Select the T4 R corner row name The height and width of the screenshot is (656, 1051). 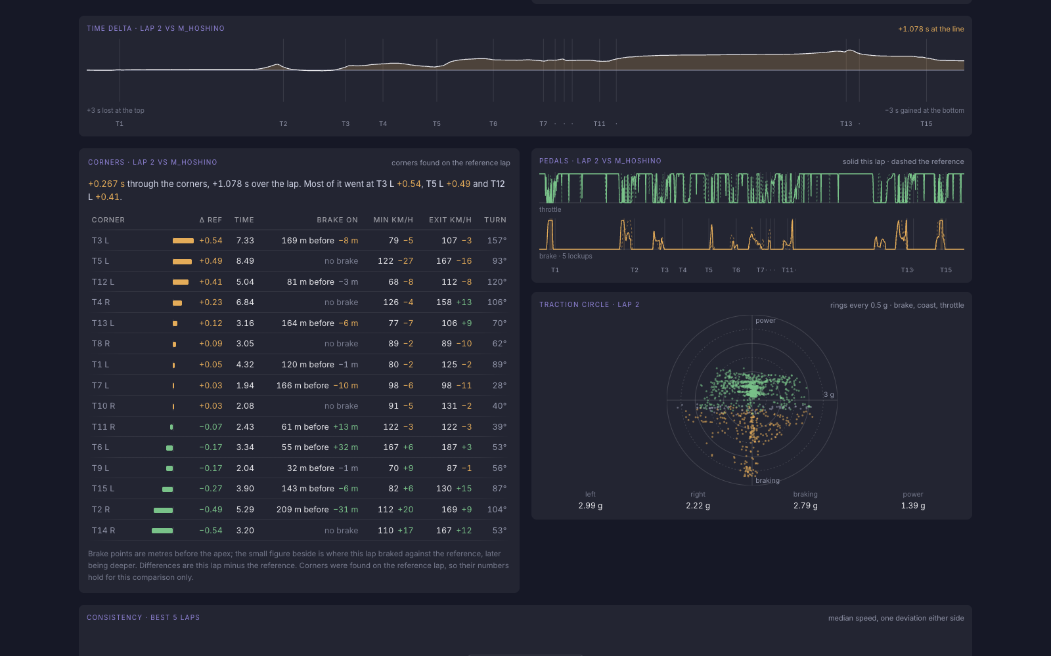tap(101, 302)
